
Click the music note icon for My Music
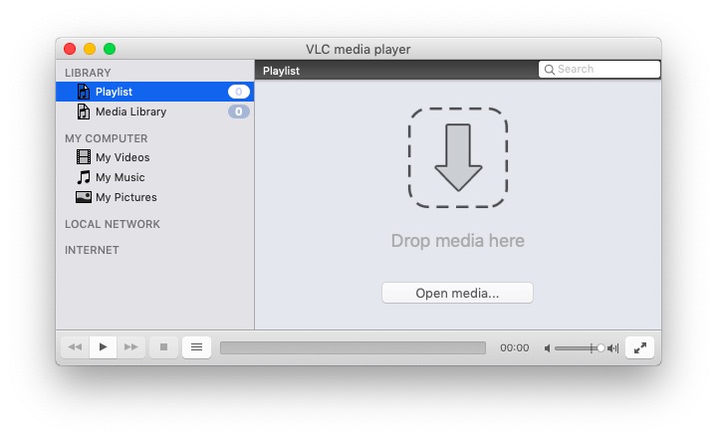tap(84, 177)
